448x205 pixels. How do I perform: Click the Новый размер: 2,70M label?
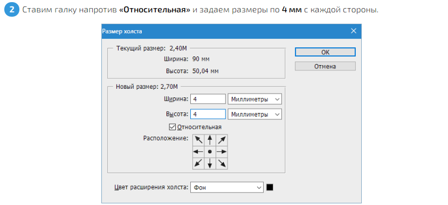click(147, 87)
